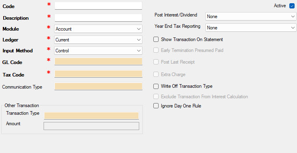Click the Year End Tax Reporting label
This screenshot has width=297, height=153.
(177, 26)
